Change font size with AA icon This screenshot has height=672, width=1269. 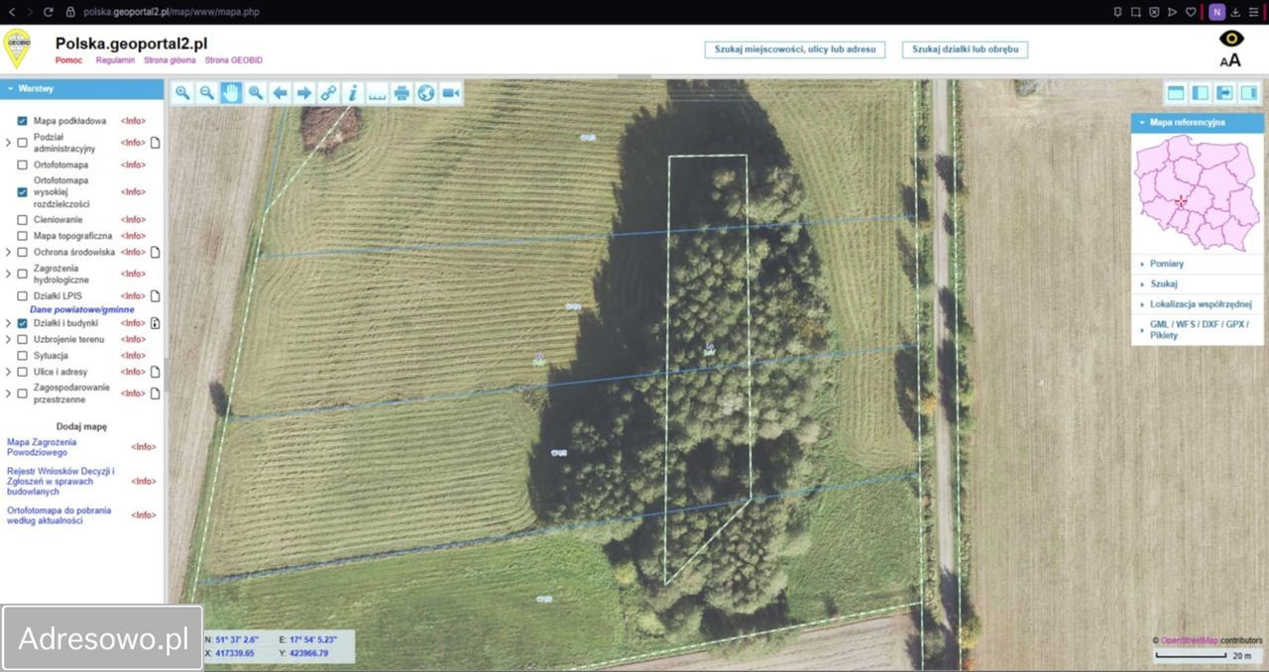click(x=1230, y=59)
